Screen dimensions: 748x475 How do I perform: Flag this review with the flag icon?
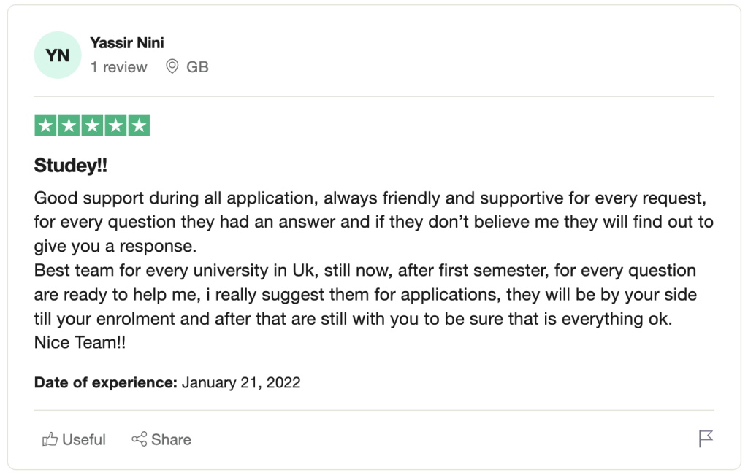706,439
